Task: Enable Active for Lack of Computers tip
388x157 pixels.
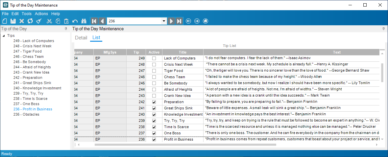Action: pos(154,58)
